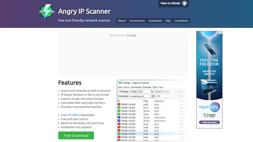Click 'Scans local networks as well as Internet'
Image resolution: width=253 pixels, height=142 pixels.
point(86,91)
